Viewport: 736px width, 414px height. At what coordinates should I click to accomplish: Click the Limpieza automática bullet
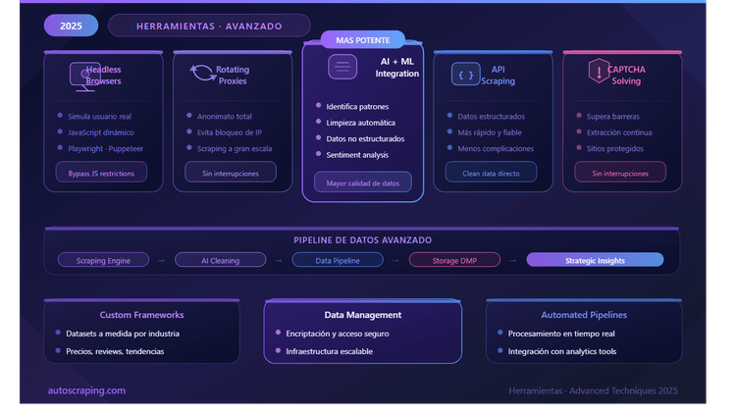point(360,123)
